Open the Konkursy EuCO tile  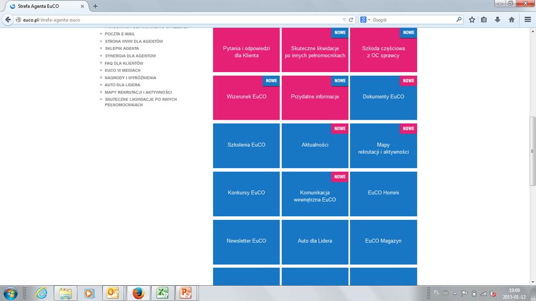(x=246, y=194)
